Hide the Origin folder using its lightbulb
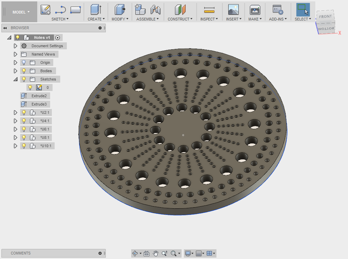The width and height of the screenshot is (348, 259). pos(24,62)
